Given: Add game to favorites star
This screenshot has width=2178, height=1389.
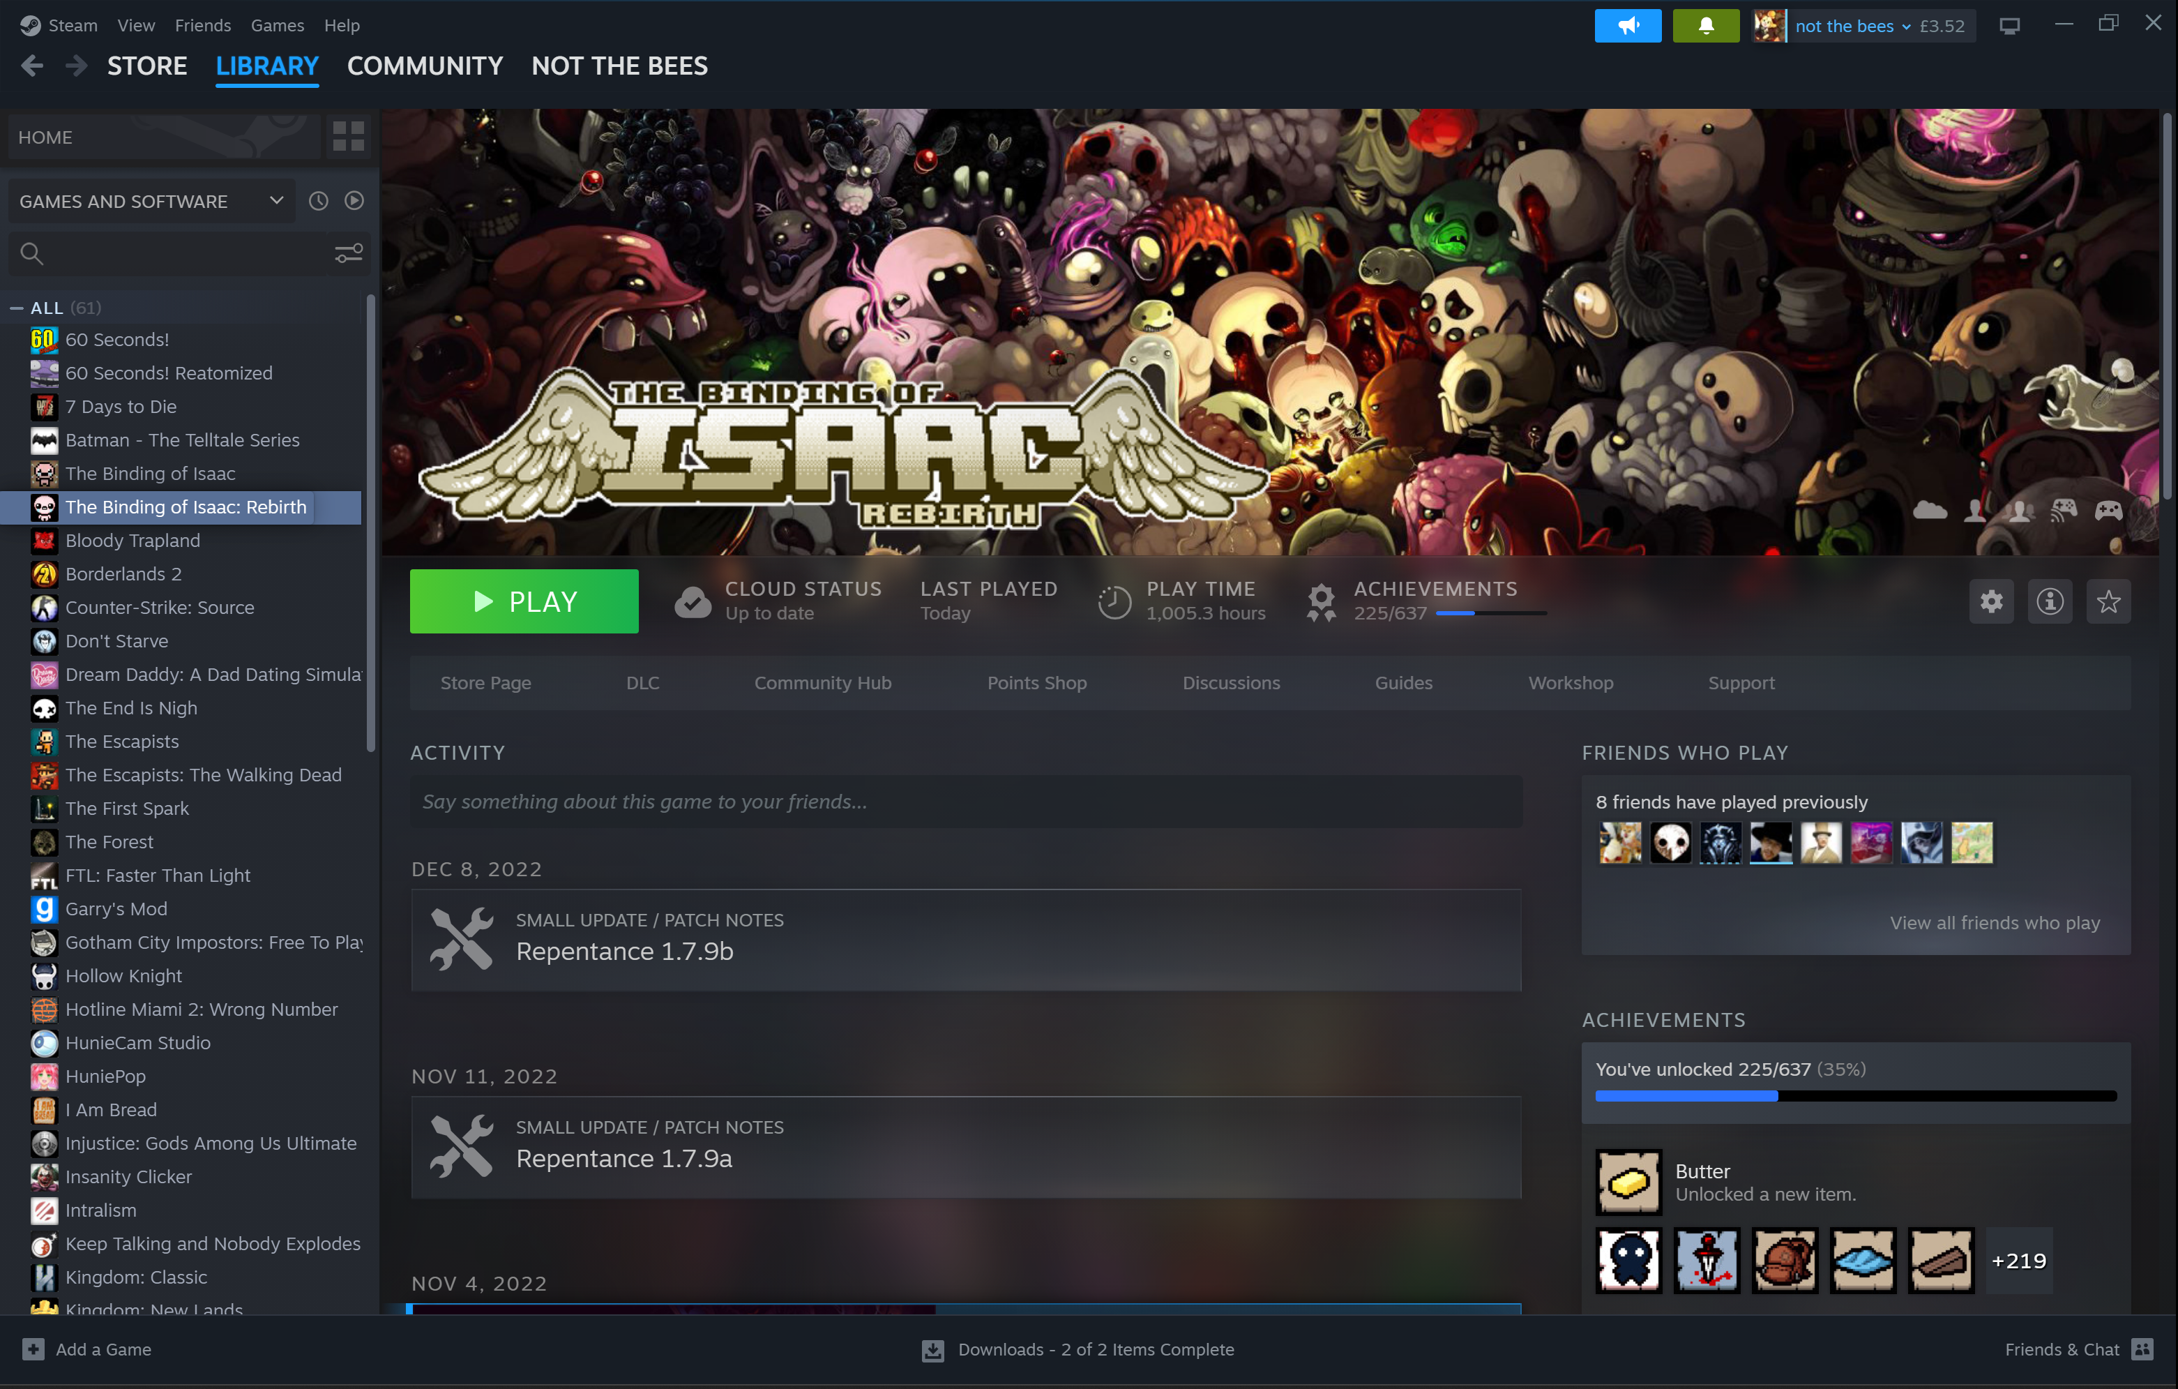Looking at the screenshot, I should 2108,602.
